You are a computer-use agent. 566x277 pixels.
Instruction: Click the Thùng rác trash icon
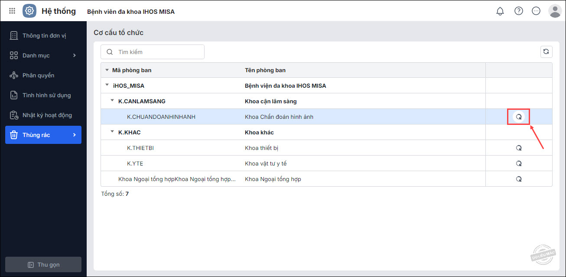14,135
